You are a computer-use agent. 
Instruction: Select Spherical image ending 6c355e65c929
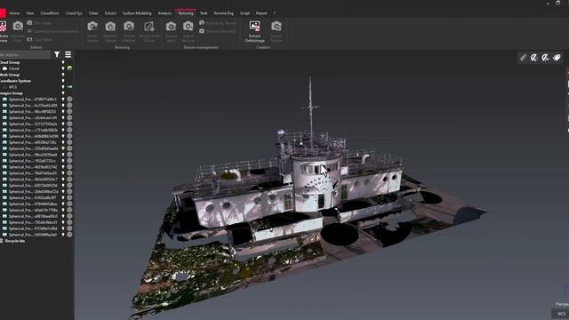point(33,106)
